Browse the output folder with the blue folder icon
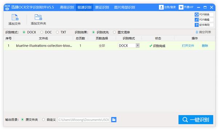This screenshot has width=219, height=130. tap(114, 120)
